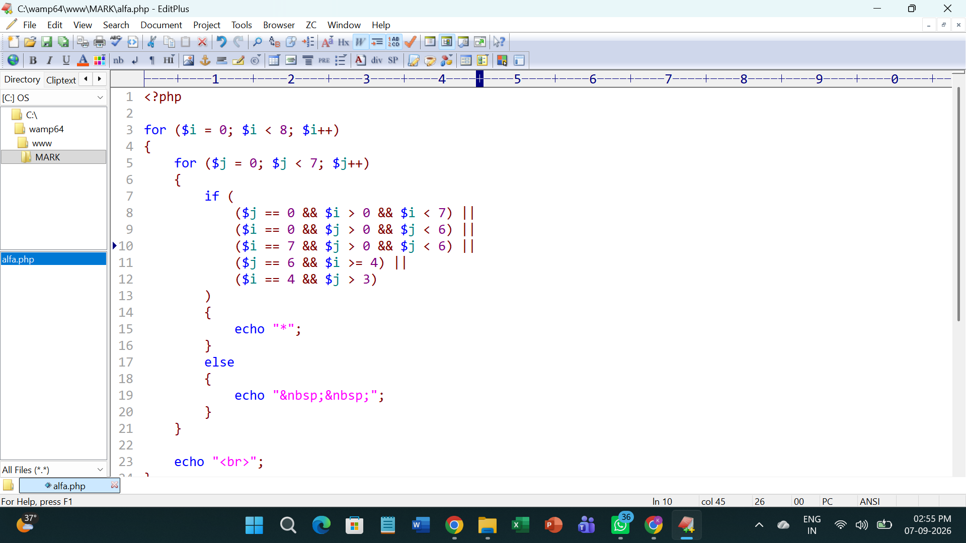The image size is (966, 543).
Task: Open the Document menu
Action: click(161, 25)
